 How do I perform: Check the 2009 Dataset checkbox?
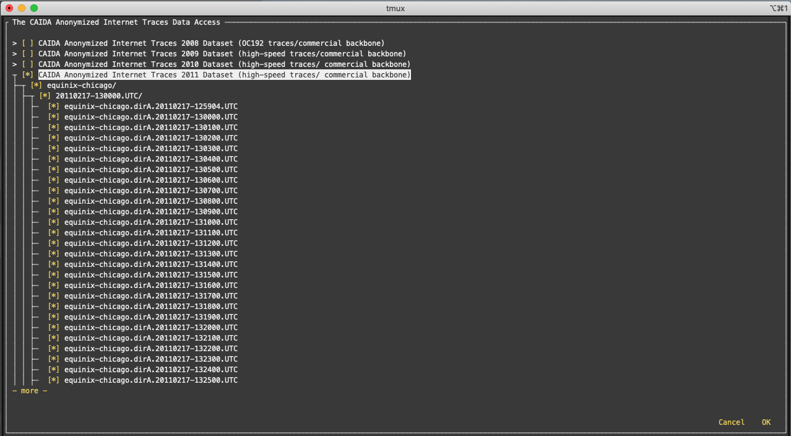pyautogui.click(x=27, y=54)
